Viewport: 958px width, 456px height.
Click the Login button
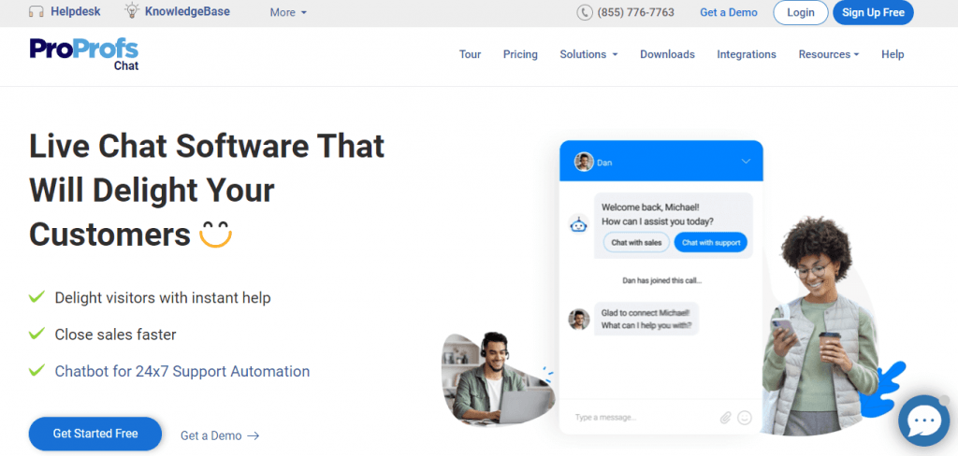(x=801, y=12)
